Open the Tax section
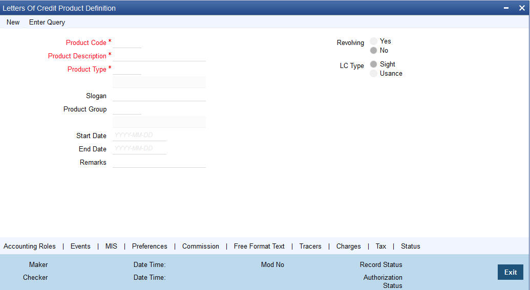This screenshot has width=530, height=290. coord(380,246)
